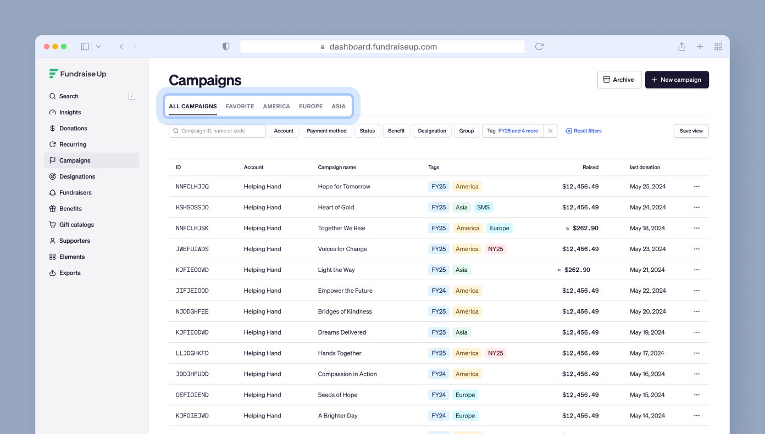This screenshot has height=434, width=765.
Task: Switch to the ASIA tab
Action: pos(339,106)
